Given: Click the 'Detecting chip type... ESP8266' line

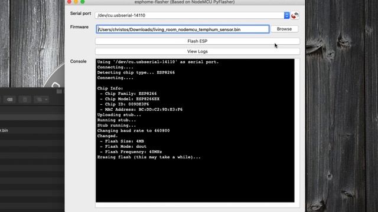Looking at the screenshot, I should tap(136, 72).
